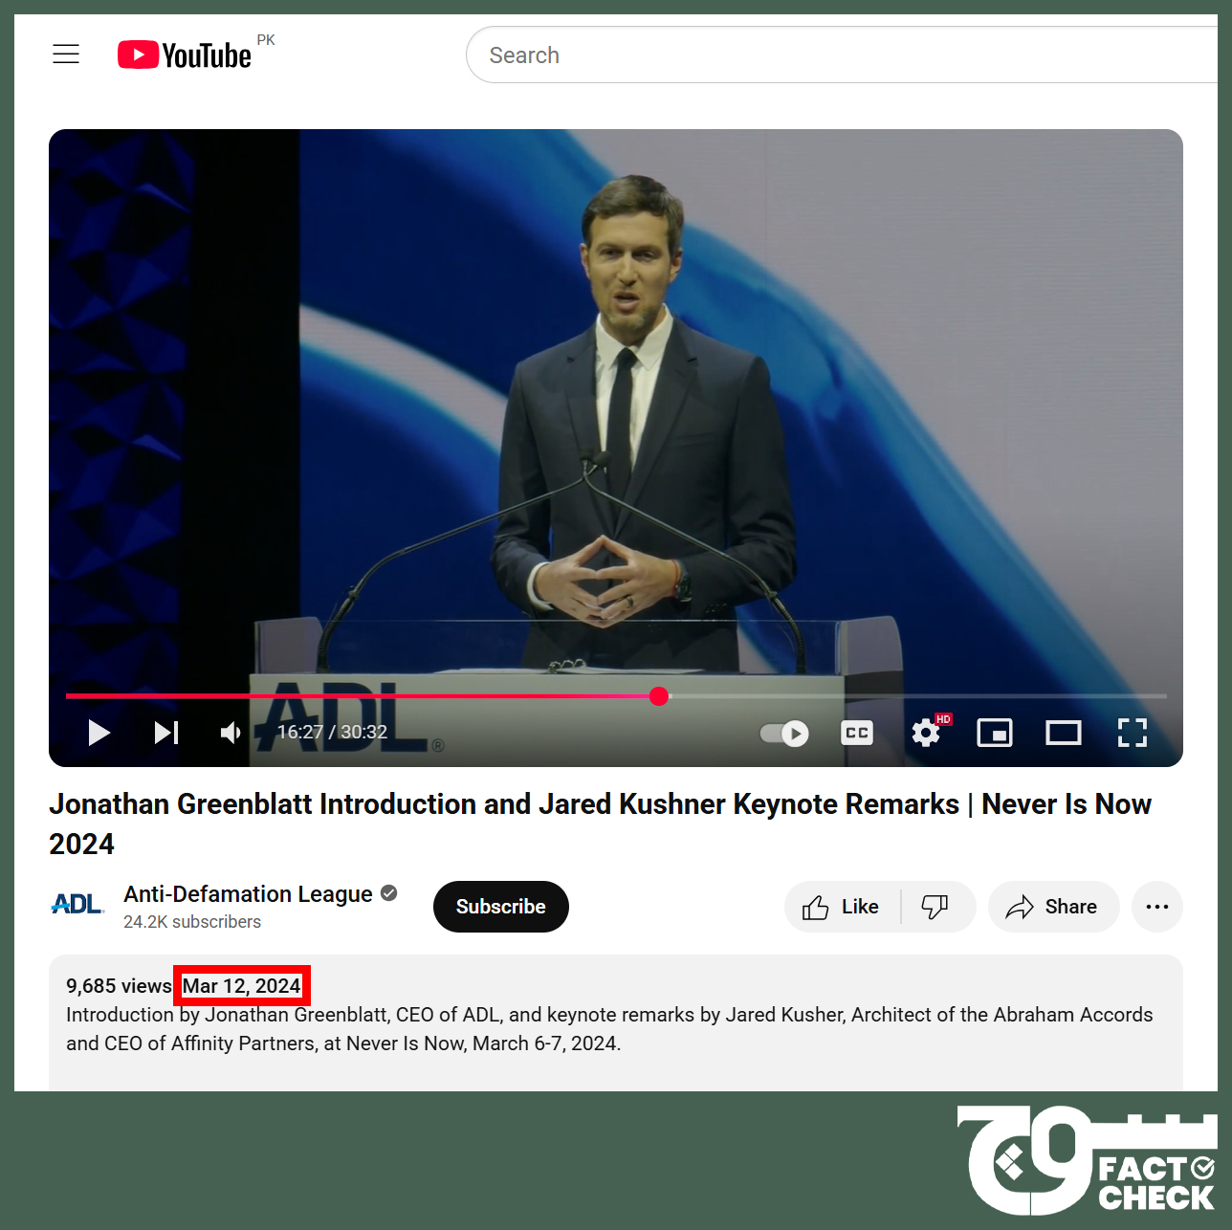Open the Anti-Defamation League channel name

[x=248, y=893]
